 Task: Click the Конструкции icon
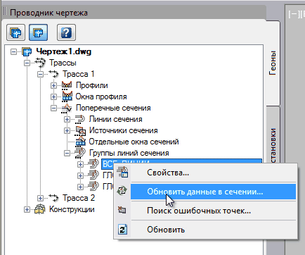[x=40, y=209]
